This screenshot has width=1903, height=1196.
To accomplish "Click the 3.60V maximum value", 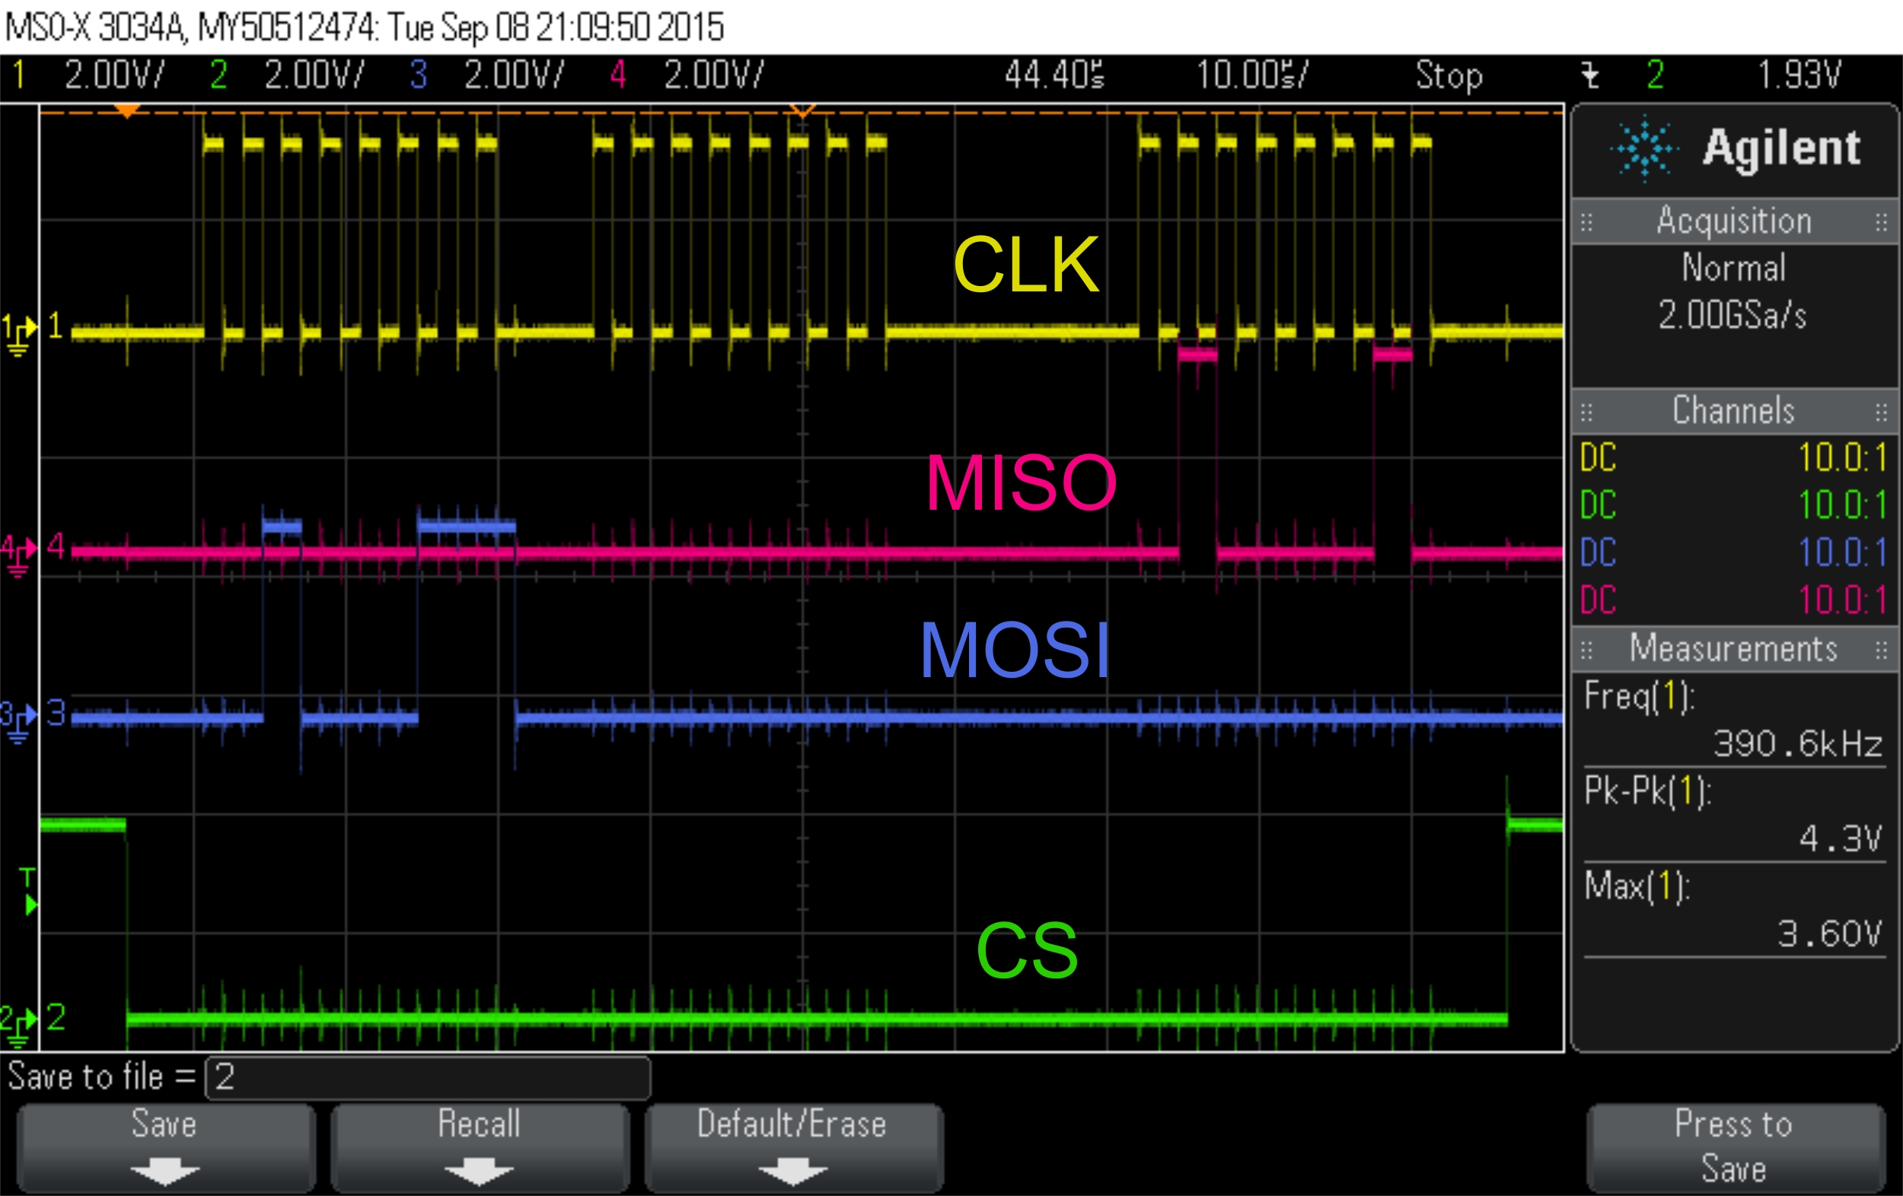I will point(1830,934).
